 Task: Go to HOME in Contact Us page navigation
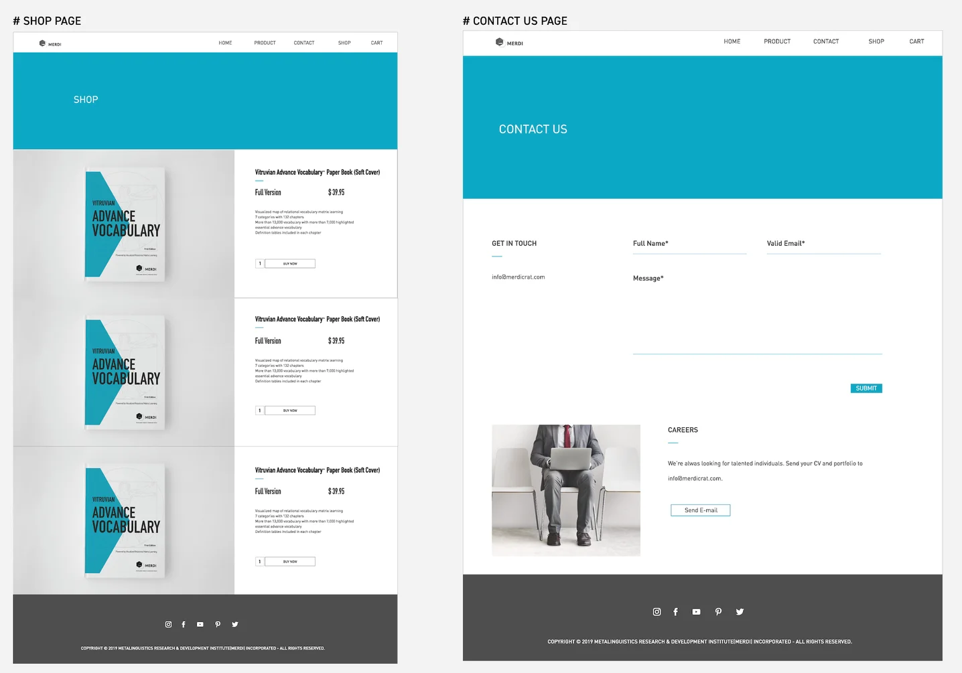click(x=732, y=42)
